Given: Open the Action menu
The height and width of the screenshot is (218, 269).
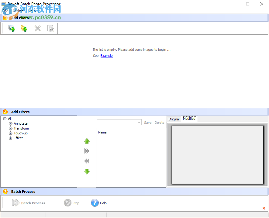Looking at the screenshot, I should click(x=18, y=11).
